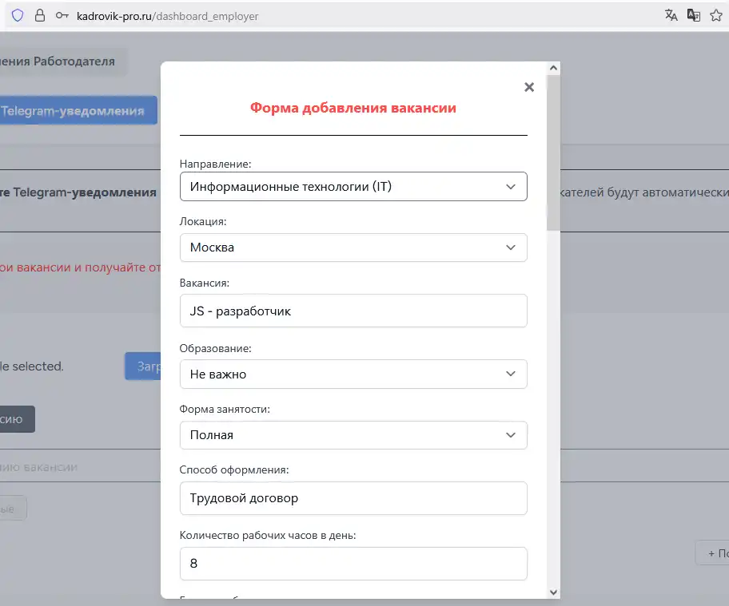Click the saved password key icon
This screenshot has height=606, width=729.
click(x=62, y=16)
